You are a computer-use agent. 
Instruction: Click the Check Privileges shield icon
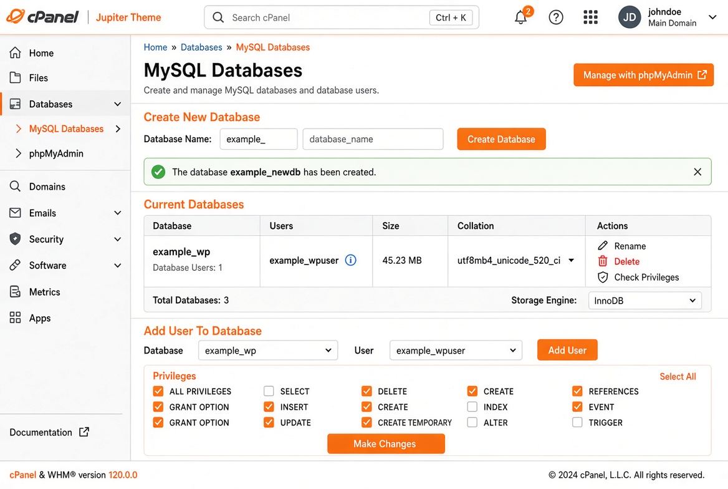click(x=603, y=278)
